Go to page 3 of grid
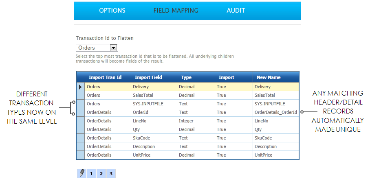370x181 pixels. point(110,174)
